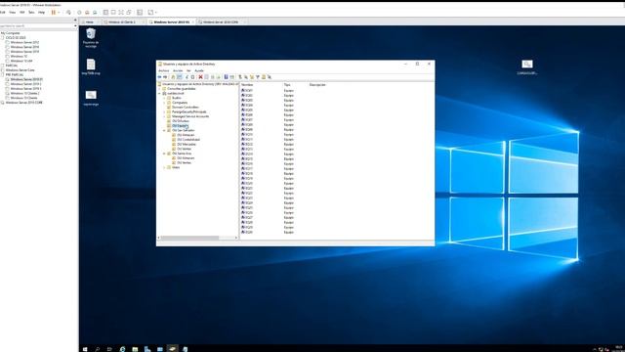Click VMware send Ctrl+Alt+Del icon
625x352 pixels.
click(x=68, y=13)
